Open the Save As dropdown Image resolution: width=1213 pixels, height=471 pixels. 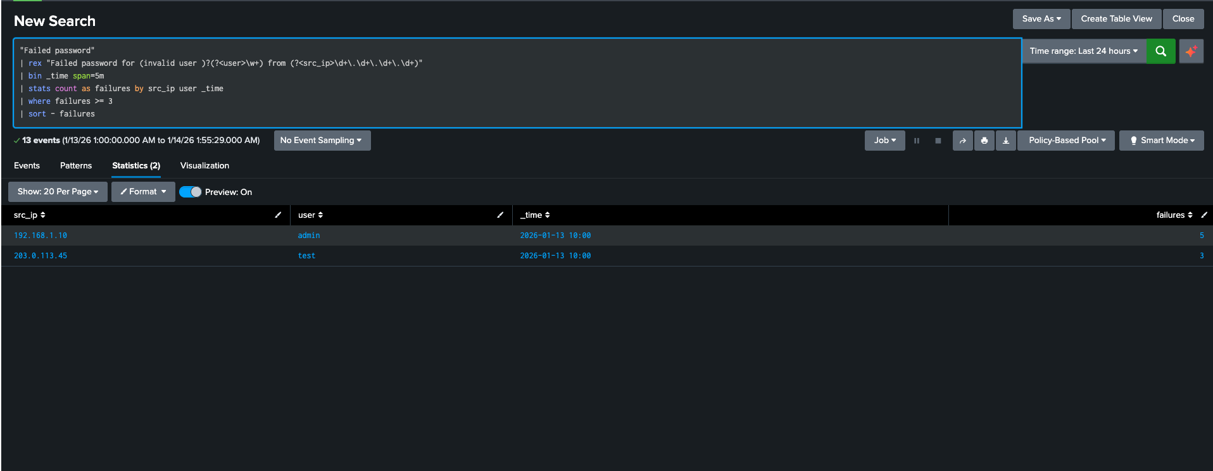point(1041,19)
